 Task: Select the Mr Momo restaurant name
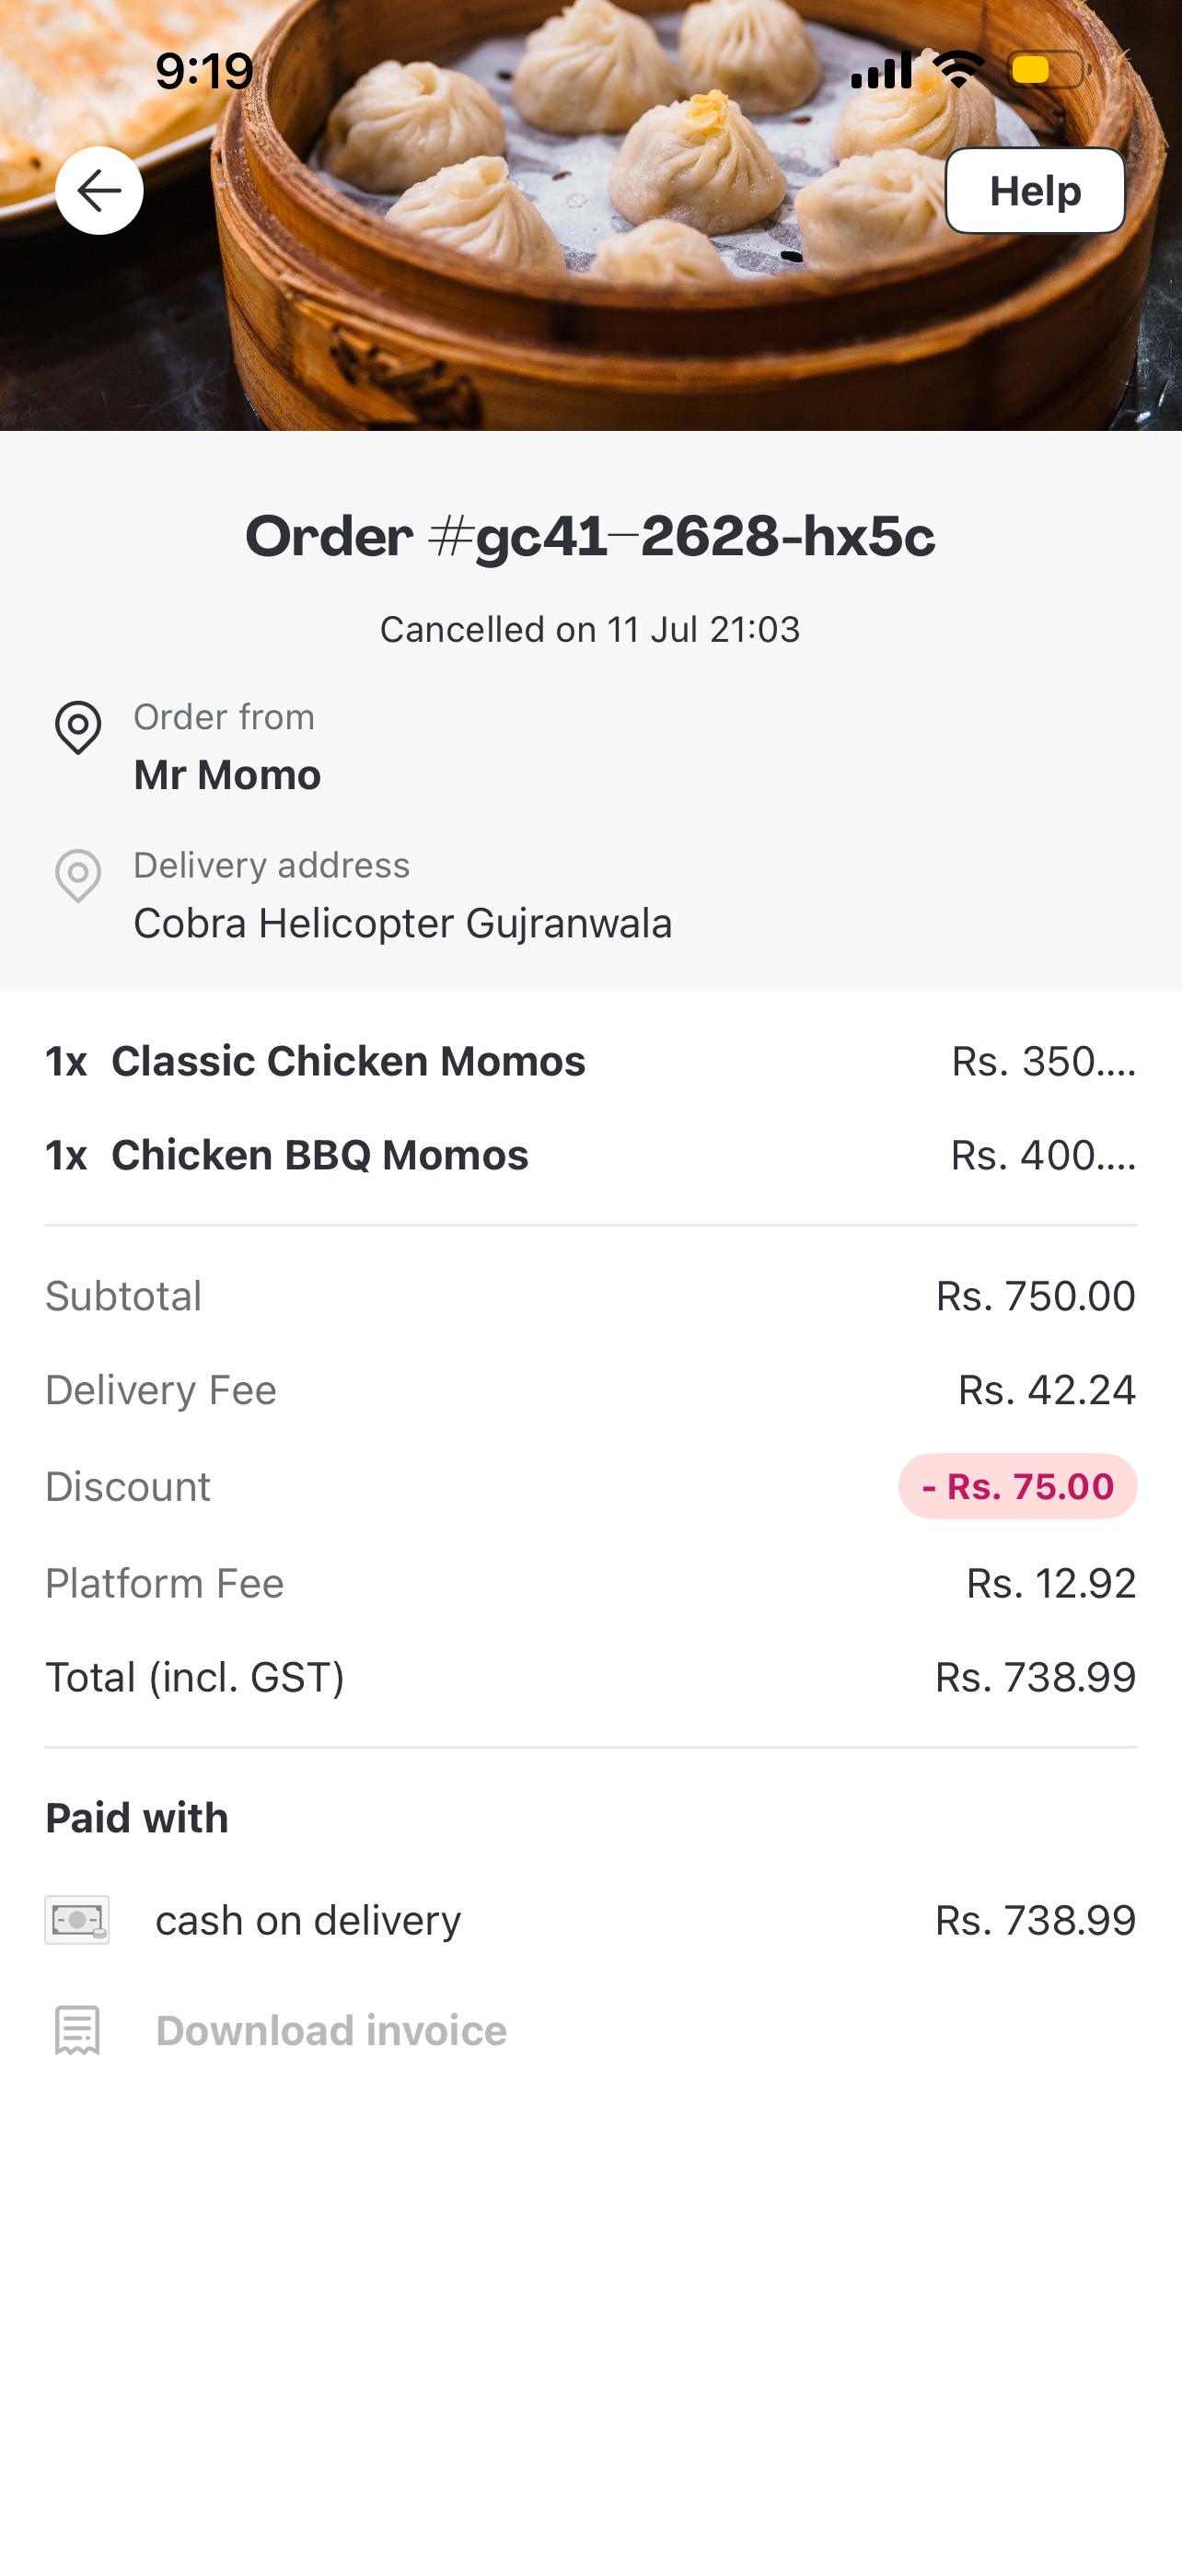click(227, 774)
